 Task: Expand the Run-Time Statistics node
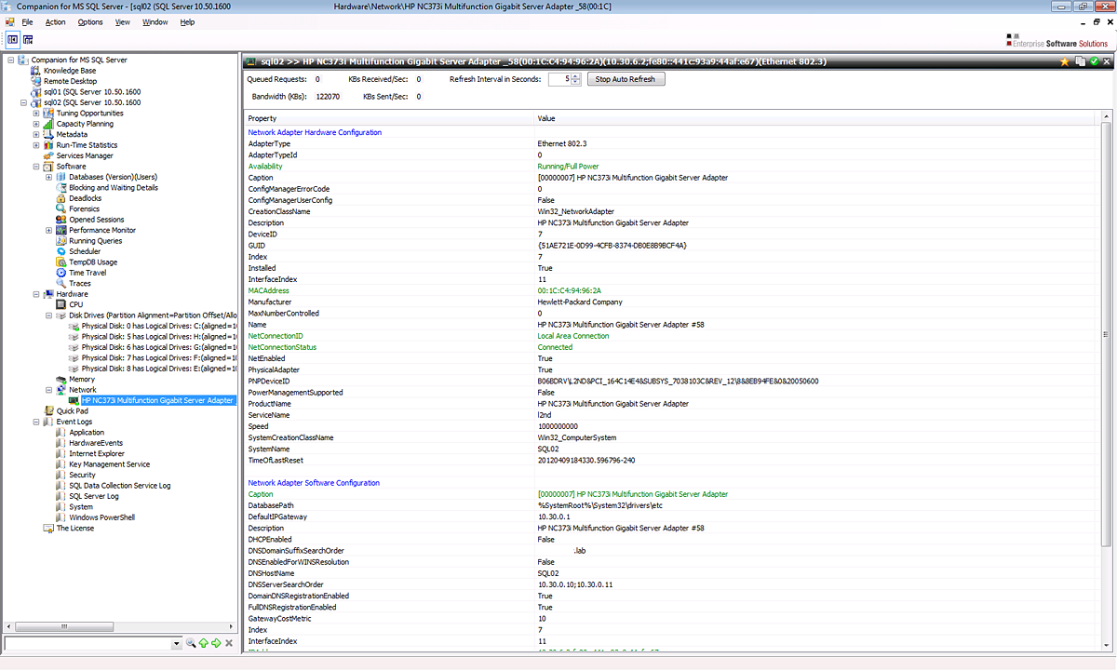pos(36,145)
